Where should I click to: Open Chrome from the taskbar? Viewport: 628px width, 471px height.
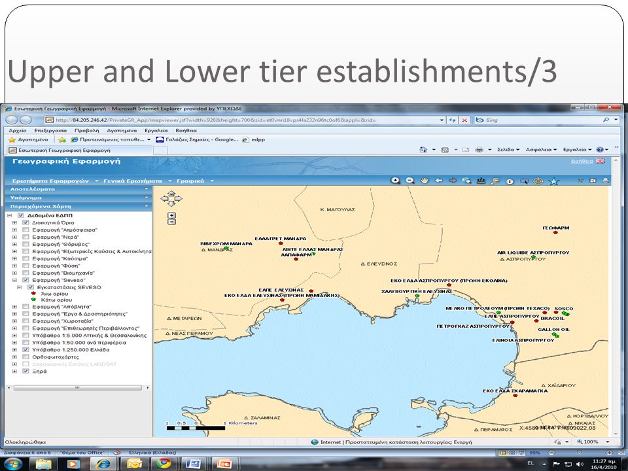(x=163, y=464)
